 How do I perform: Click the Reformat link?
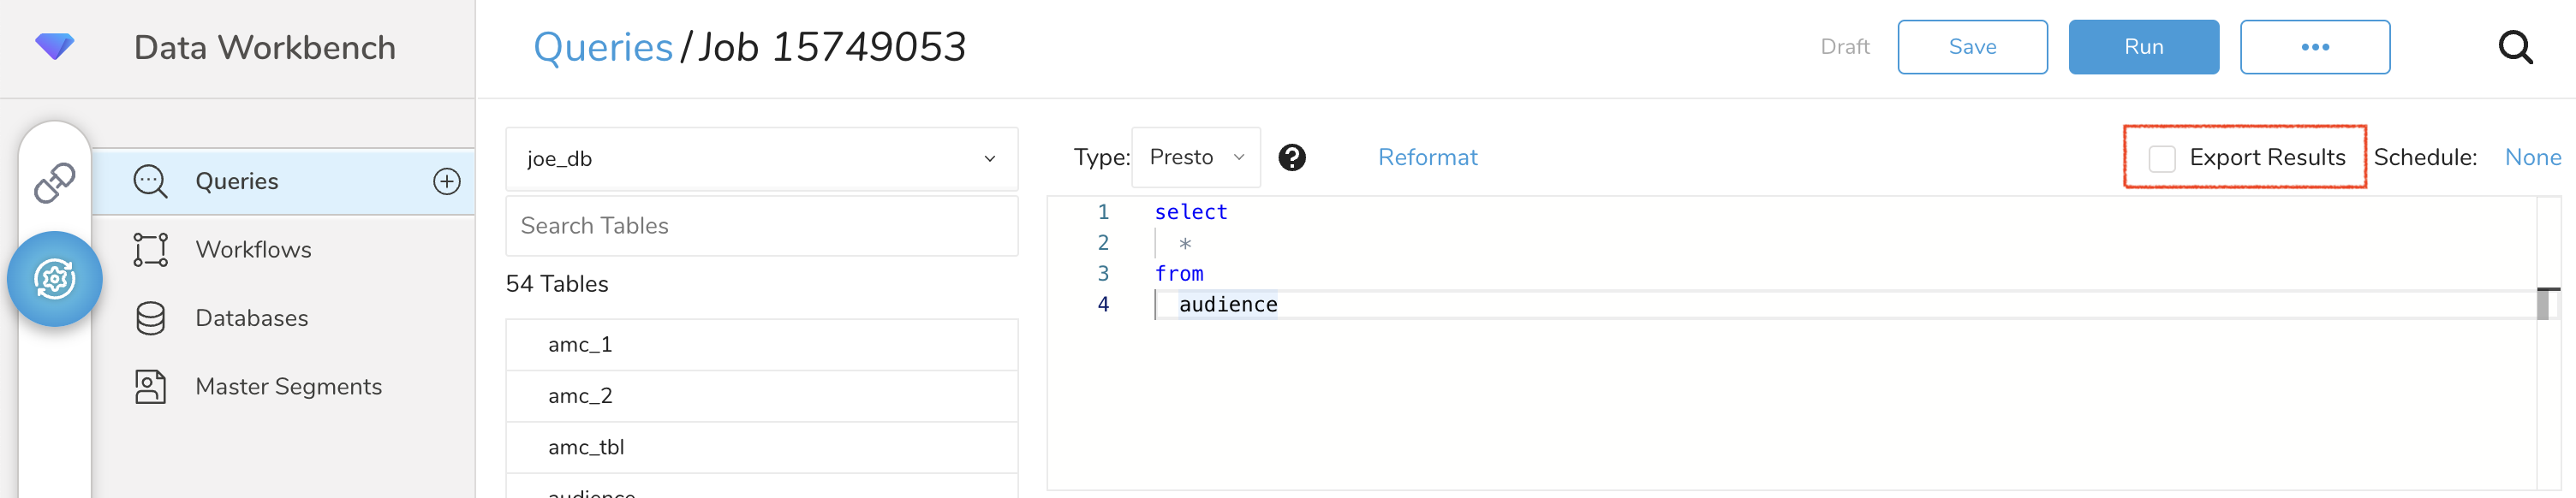(1427, 158)
